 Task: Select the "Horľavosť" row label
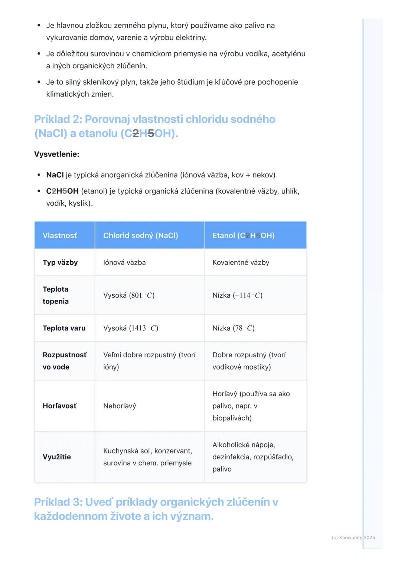click(x=59, y=406)
